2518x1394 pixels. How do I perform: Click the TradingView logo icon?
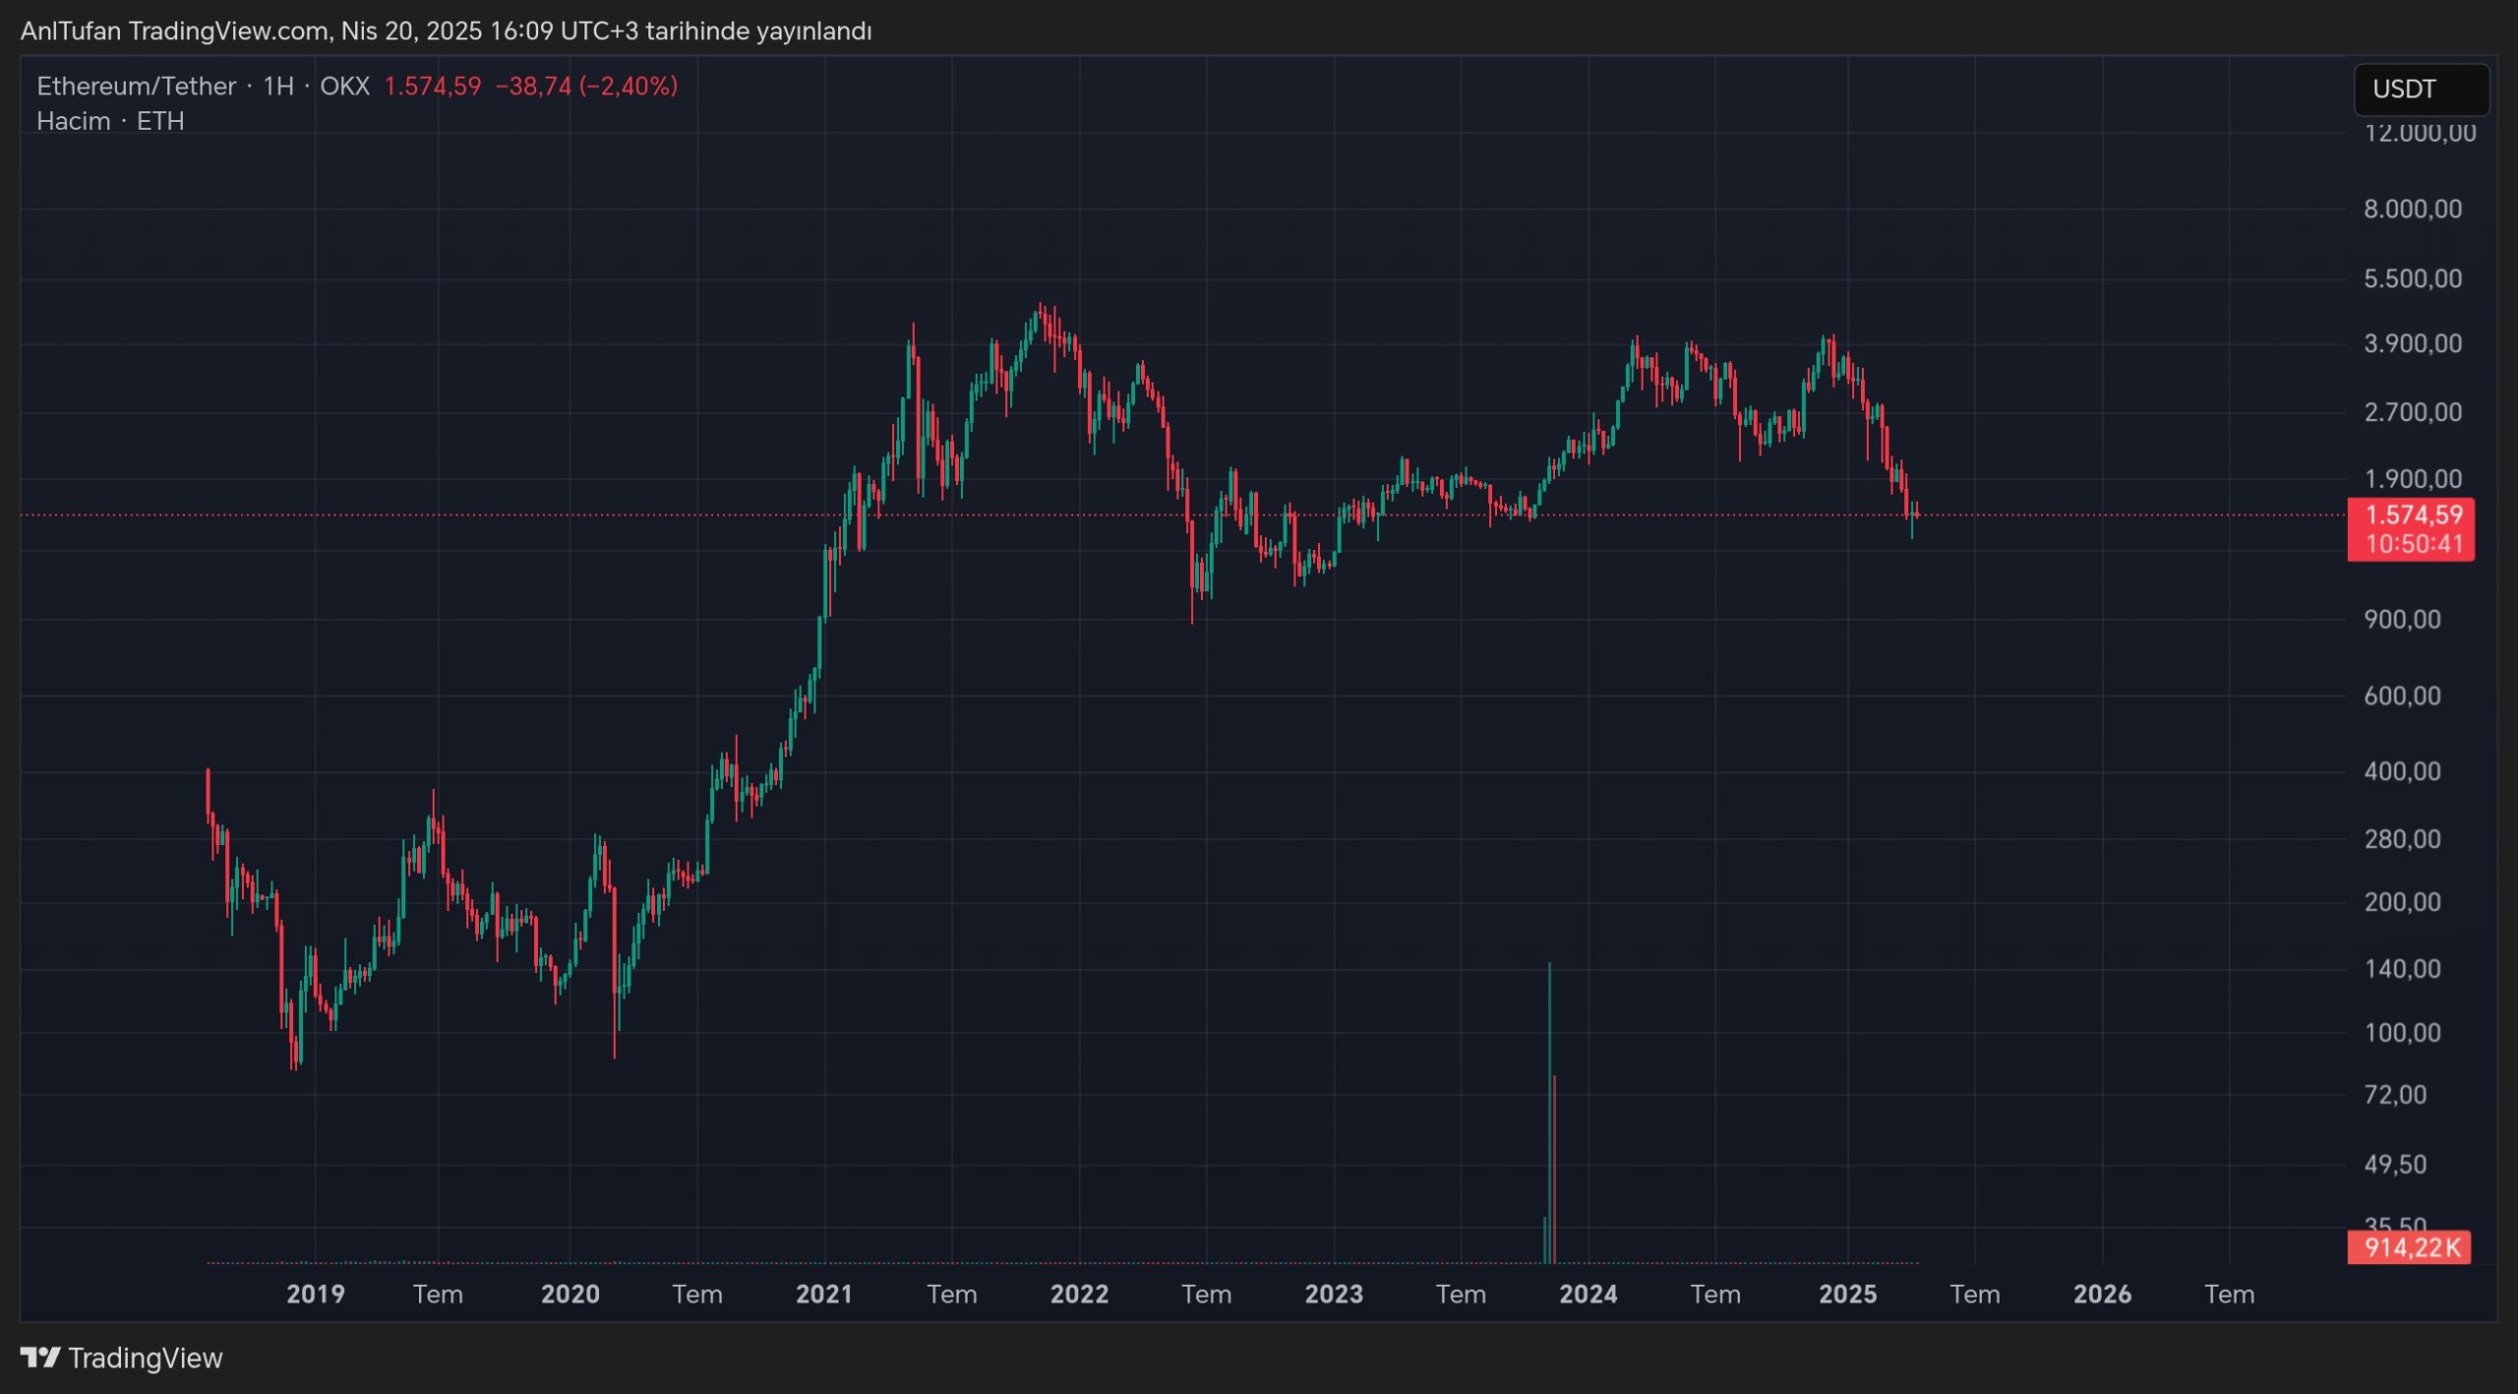point(40,1358)
